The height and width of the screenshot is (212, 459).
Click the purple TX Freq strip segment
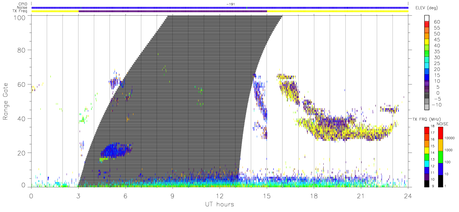coord(173,11)
